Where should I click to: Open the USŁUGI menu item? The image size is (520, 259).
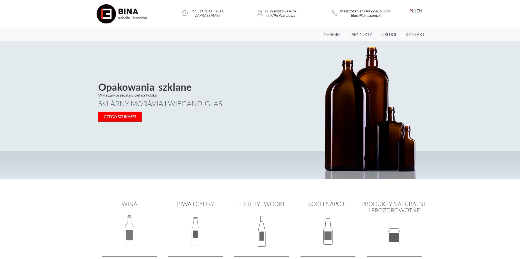coord(389,34)
